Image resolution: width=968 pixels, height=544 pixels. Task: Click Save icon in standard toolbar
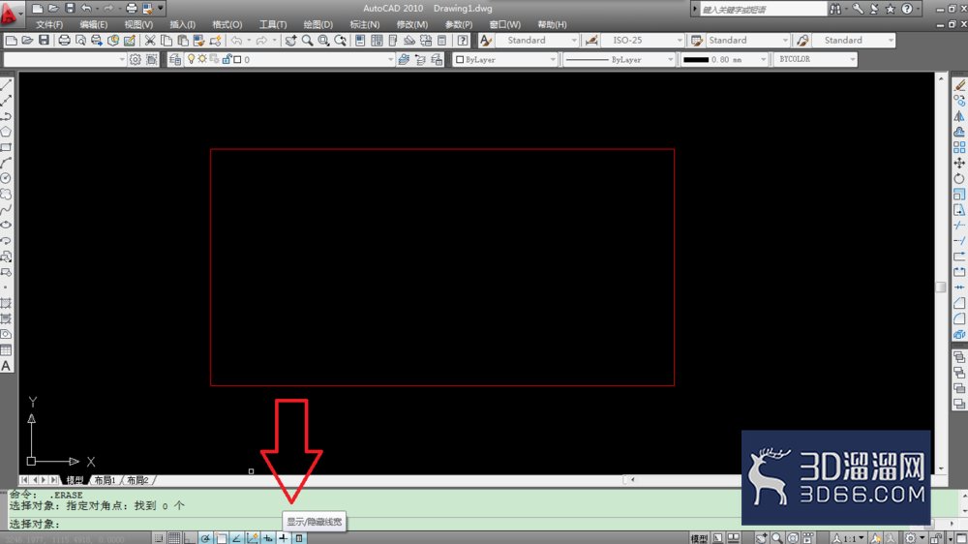(44, 40)
